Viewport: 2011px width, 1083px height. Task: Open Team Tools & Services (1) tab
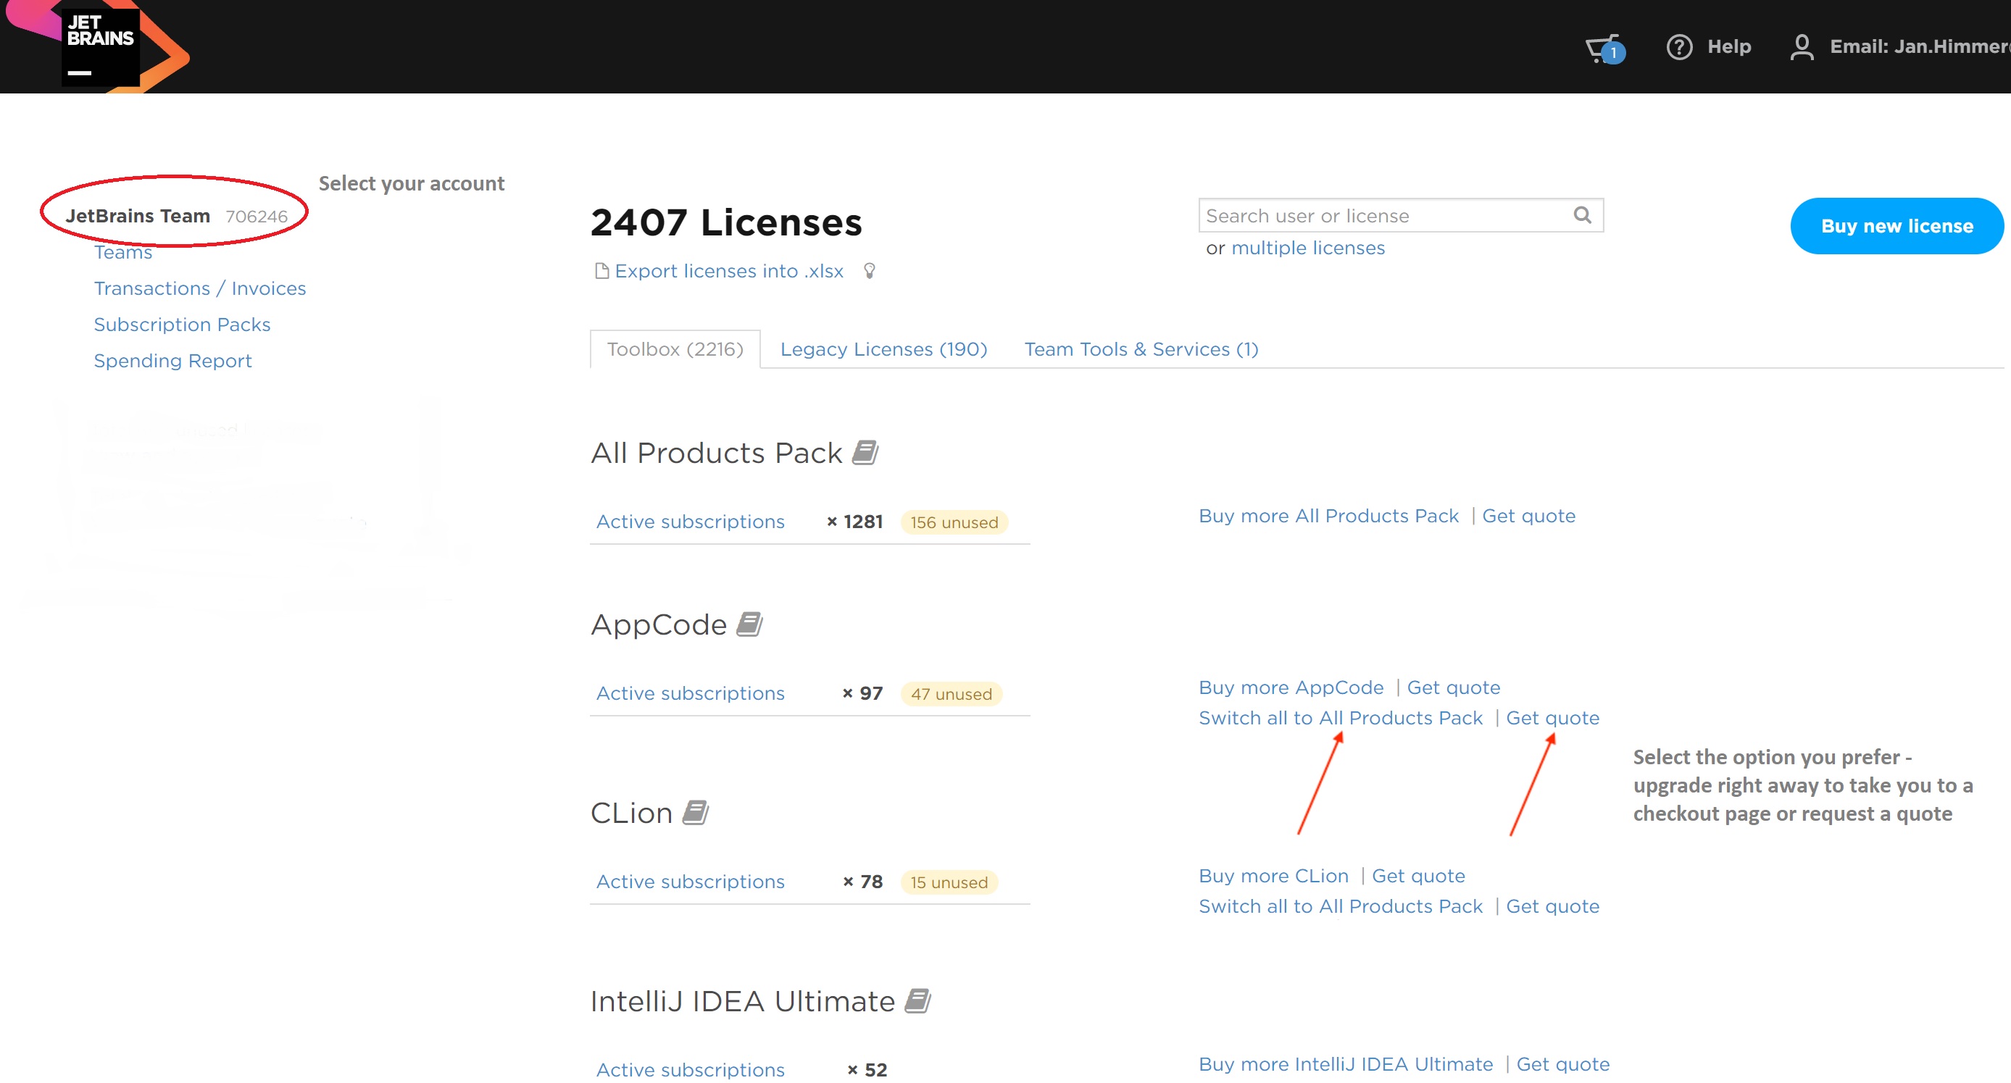(1141, 348)
